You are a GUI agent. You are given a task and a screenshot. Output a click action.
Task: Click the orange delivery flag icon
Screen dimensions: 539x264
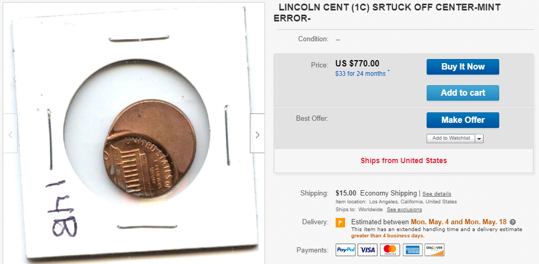[340, 223]
